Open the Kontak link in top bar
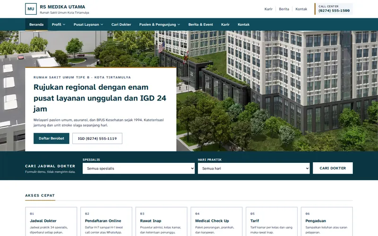Viewport: 378px width, 236px height. point(301,9)
